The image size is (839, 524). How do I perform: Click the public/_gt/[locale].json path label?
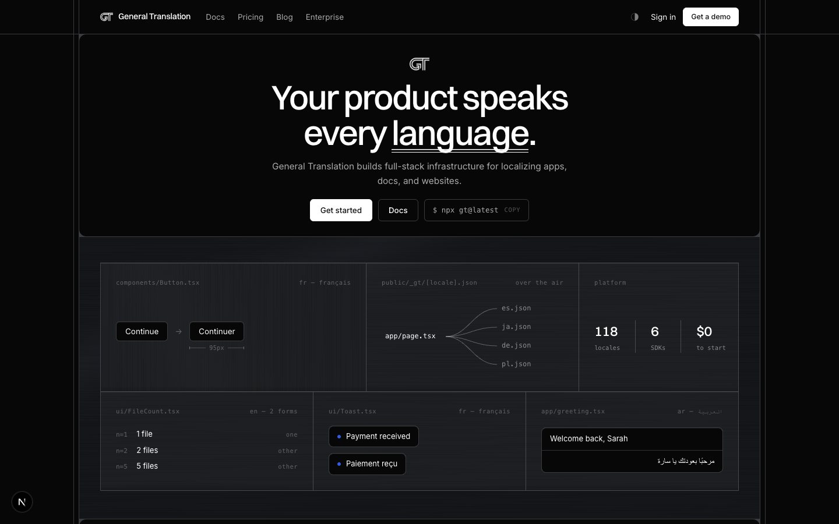click(429, 282)
